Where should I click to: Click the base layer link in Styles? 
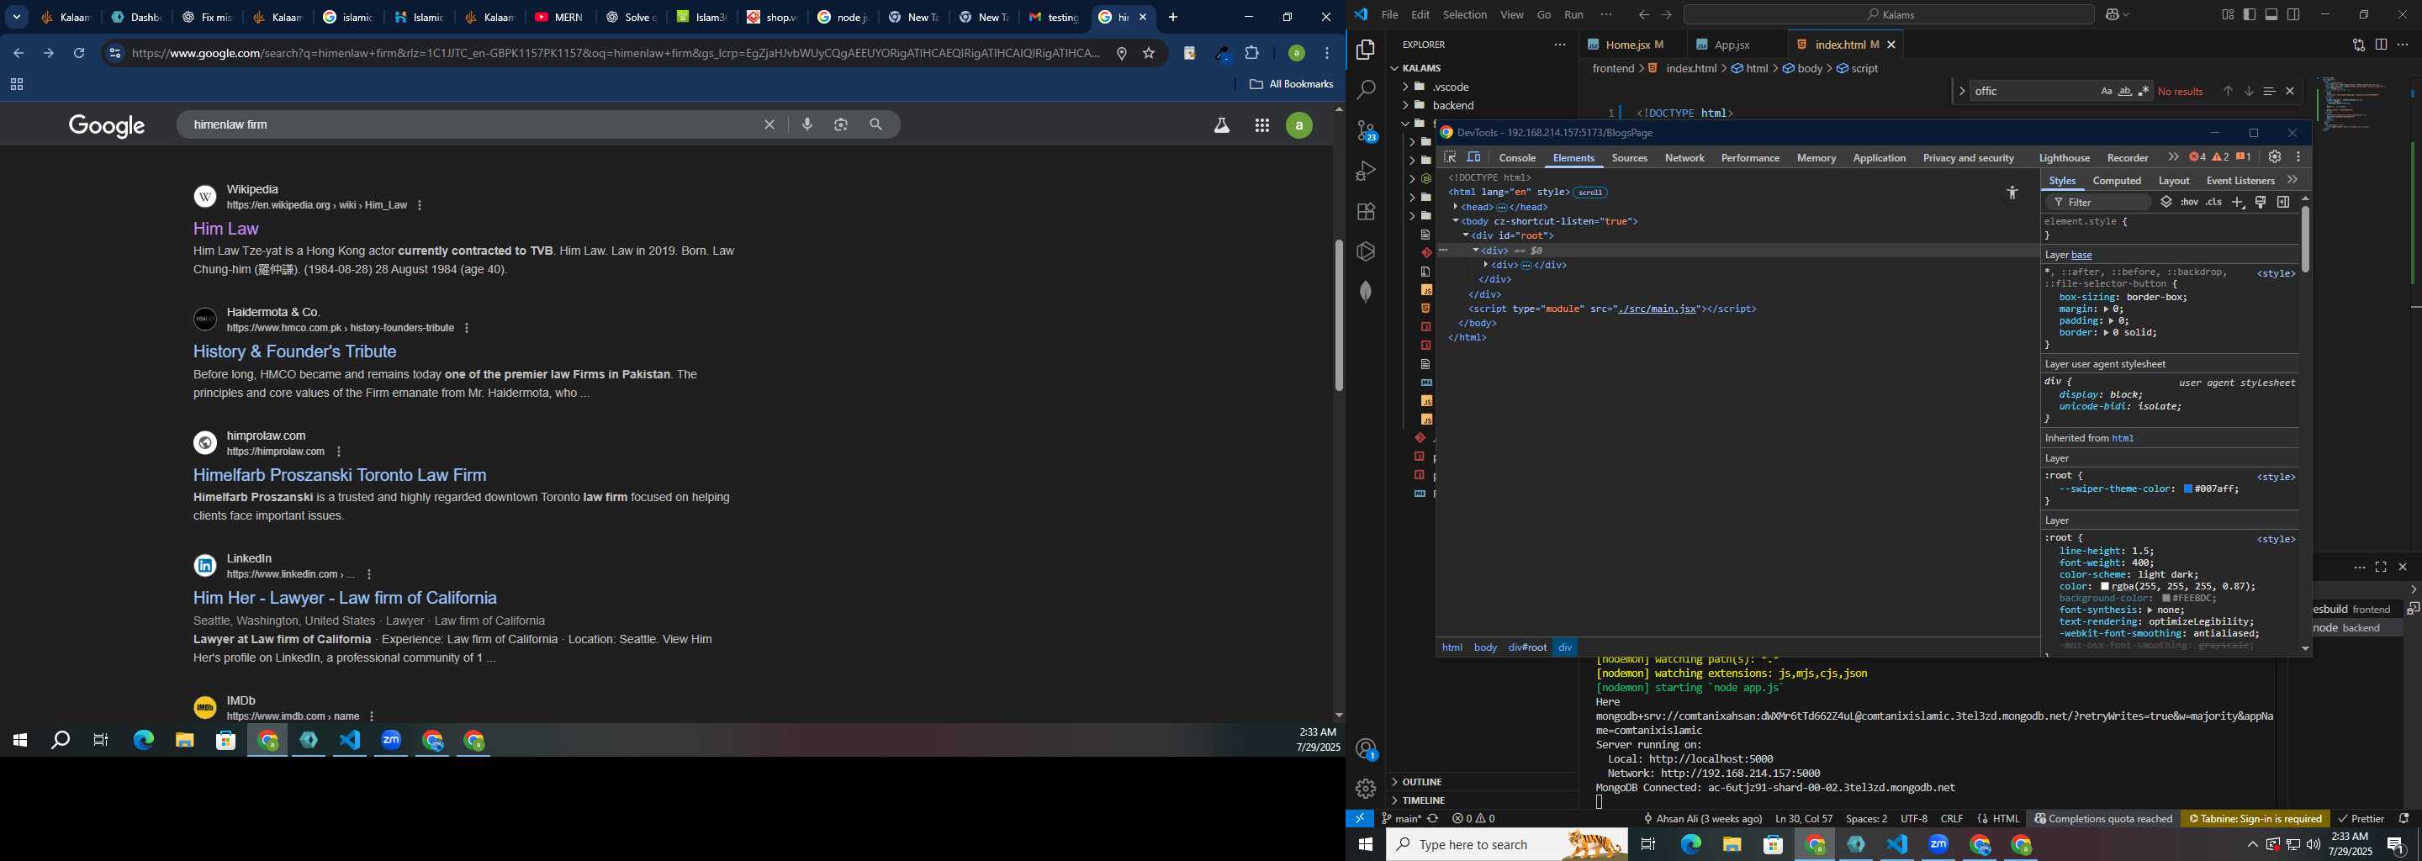coord(2081,256)
